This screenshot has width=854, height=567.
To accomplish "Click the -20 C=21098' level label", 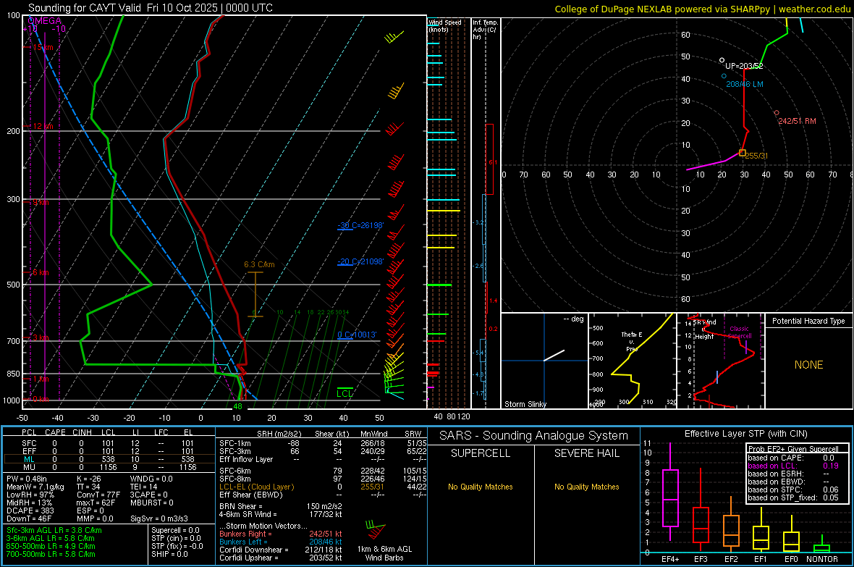I will (360, 261).
